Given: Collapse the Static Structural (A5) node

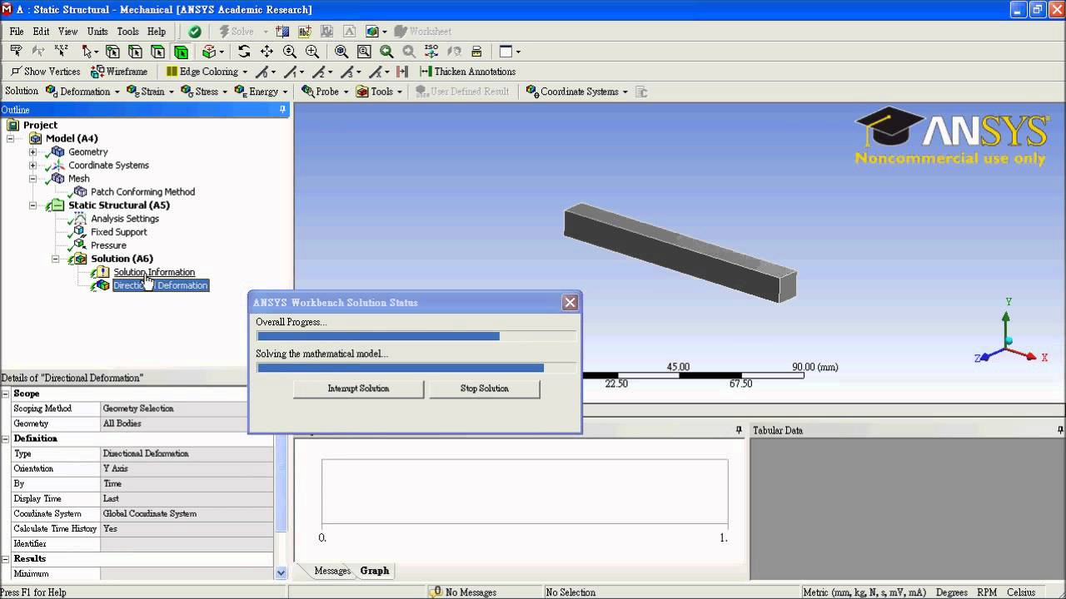Looking at the screenshot, I should (x=32, y=205).
